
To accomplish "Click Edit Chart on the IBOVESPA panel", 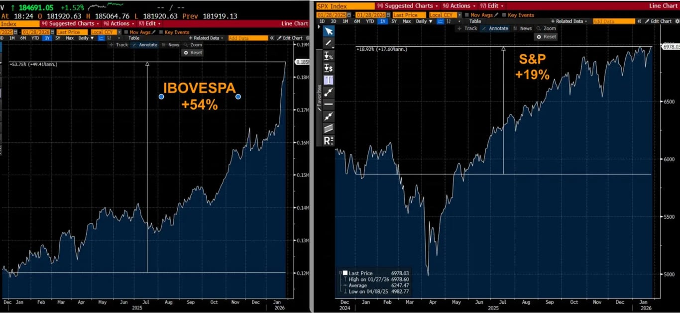I will point(290,38).
